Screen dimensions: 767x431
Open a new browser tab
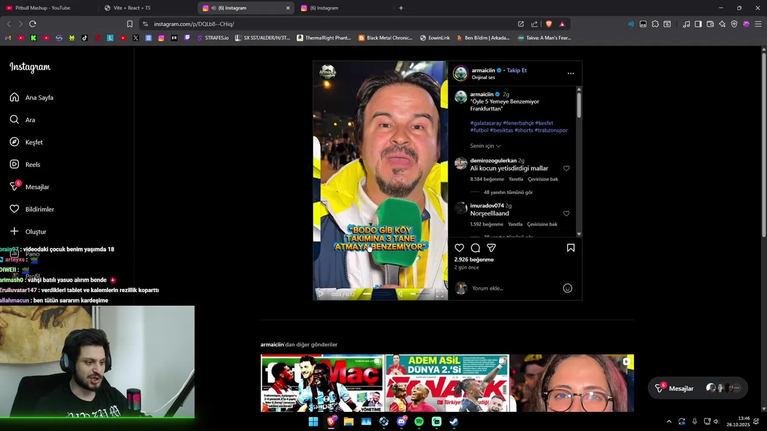click(401, 8)
